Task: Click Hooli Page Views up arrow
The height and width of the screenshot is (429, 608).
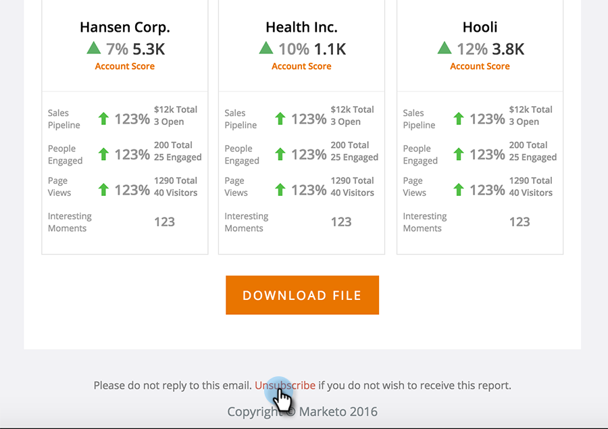Action: click(459, 190)
